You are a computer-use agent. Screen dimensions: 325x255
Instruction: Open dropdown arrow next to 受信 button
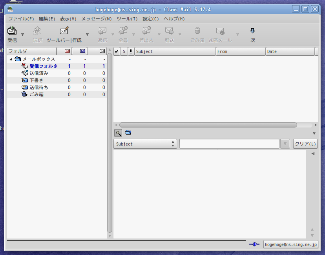(23, 34)
